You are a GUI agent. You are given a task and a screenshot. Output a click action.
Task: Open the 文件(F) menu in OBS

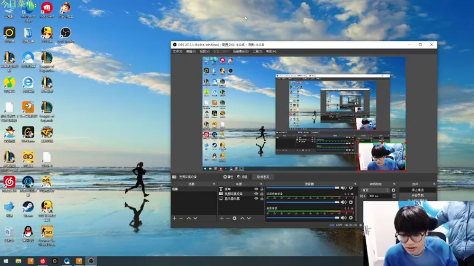click(x=177, y=51)
